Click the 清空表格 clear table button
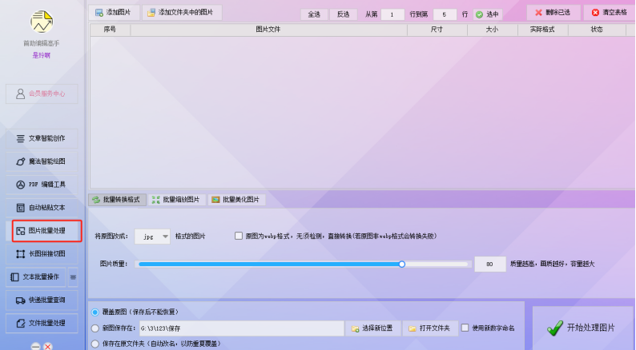This screenshot has height=350, width=636. 610,13
